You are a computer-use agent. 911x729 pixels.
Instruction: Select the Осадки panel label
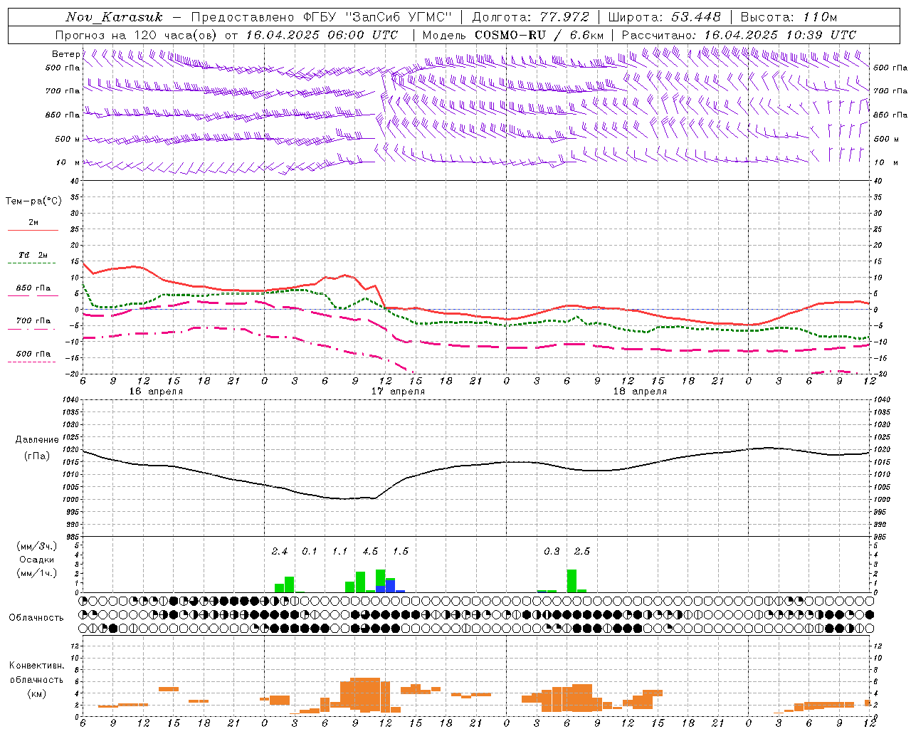pos(36,560)
